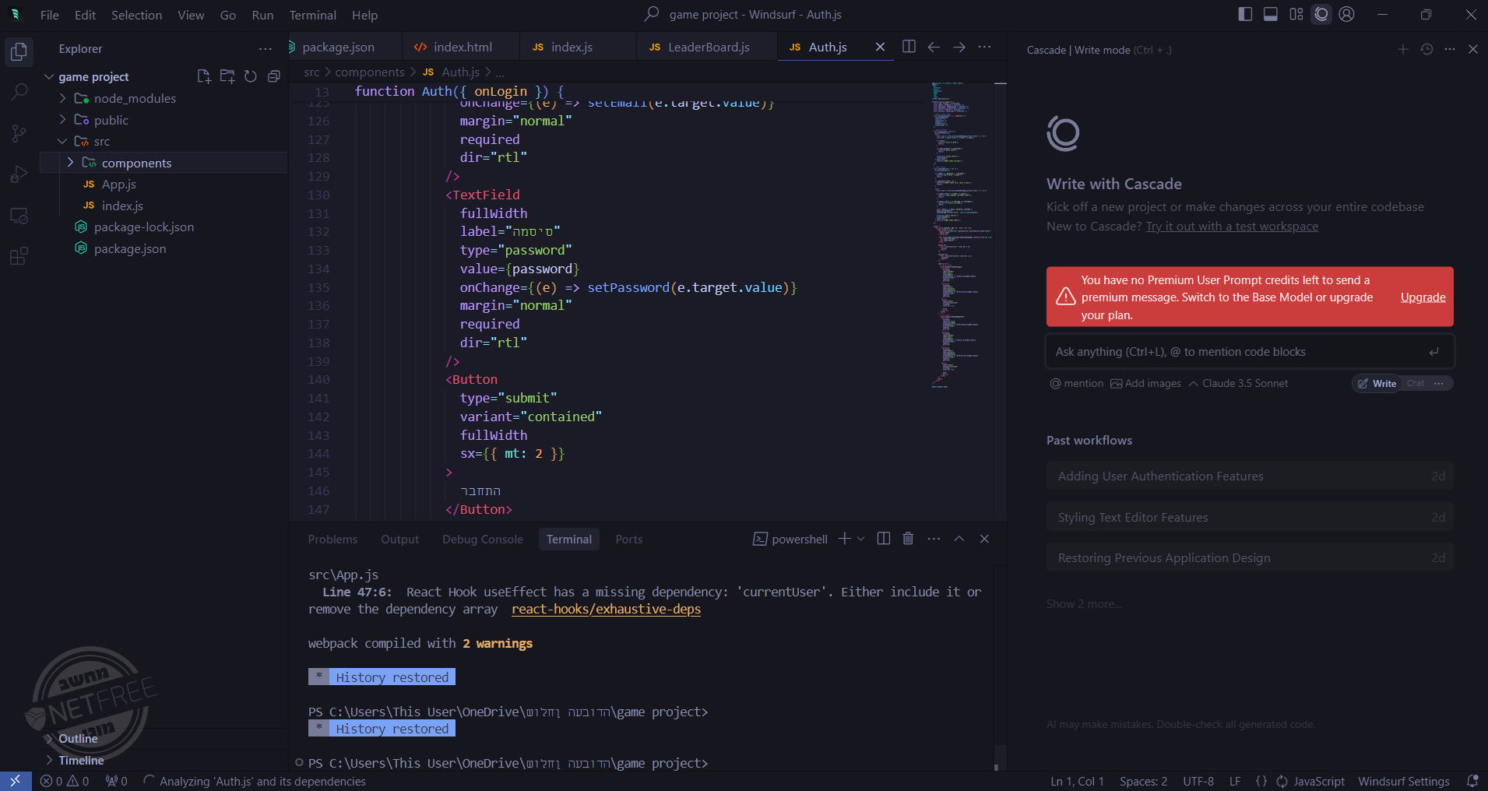Expand the node_modules folder
The height and width of the screenshot is (791, 1488).
click(x=135, y=98)
